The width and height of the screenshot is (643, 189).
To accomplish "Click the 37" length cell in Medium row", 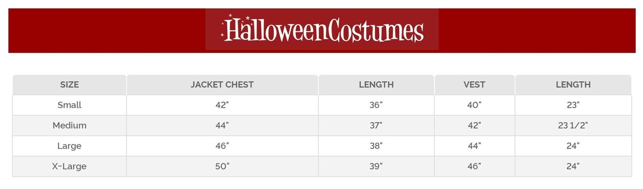I will click(x=376, y=126).
